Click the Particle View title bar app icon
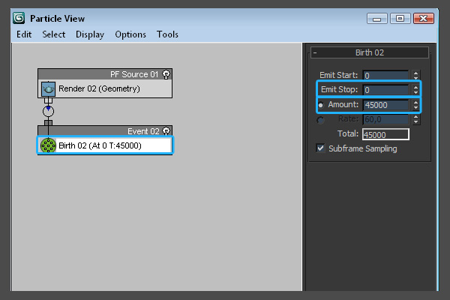 click(x=19, y=18)
